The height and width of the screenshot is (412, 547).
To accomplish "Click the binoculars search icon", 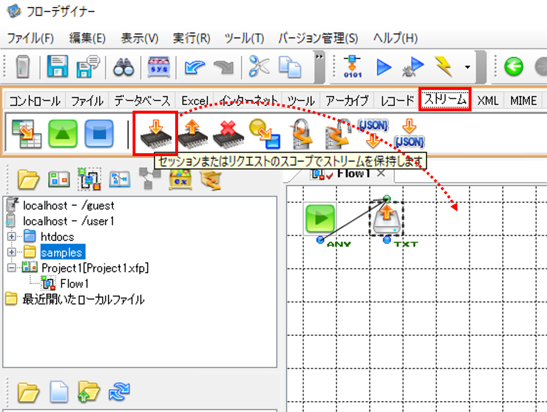I will [x=123, y=66].
